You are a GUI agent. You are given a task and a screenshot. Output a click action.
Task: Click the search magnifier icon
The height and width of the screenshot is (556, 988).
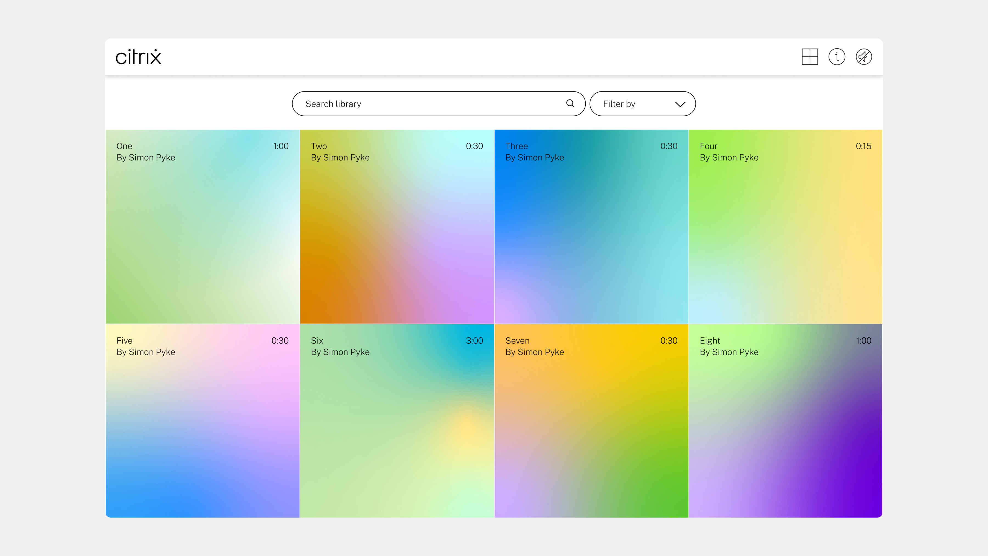(570, 104)
